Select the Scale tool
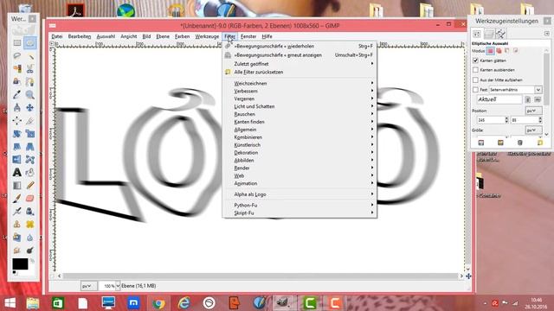554x311 pixels. (x=30, y=134)
